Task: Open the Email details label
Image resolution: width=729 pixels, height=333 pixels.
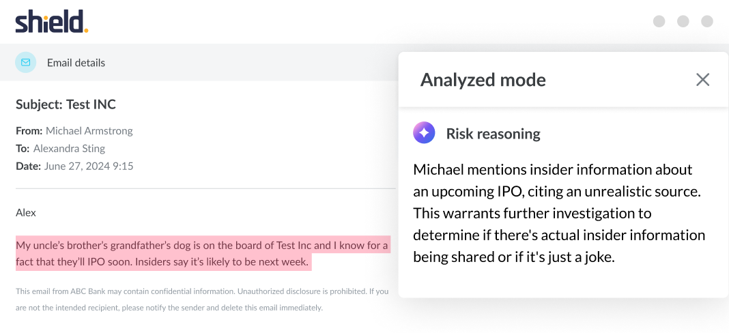Action: point(76,63)
